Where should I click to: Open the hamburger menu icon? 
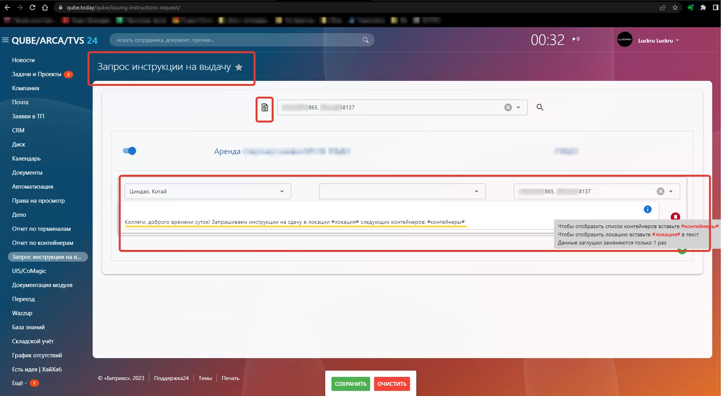click(5, 40)
